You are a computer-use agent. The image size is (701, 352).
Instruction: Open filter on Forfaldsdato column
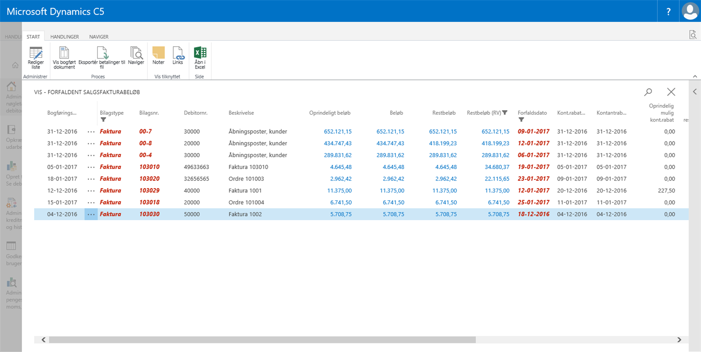point(521,120)
